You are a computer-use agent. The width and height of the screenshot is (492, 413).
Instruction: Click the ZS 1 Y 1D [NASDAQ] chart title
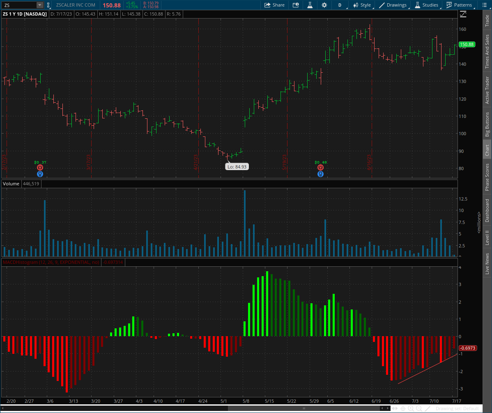[x=25, y=14]
